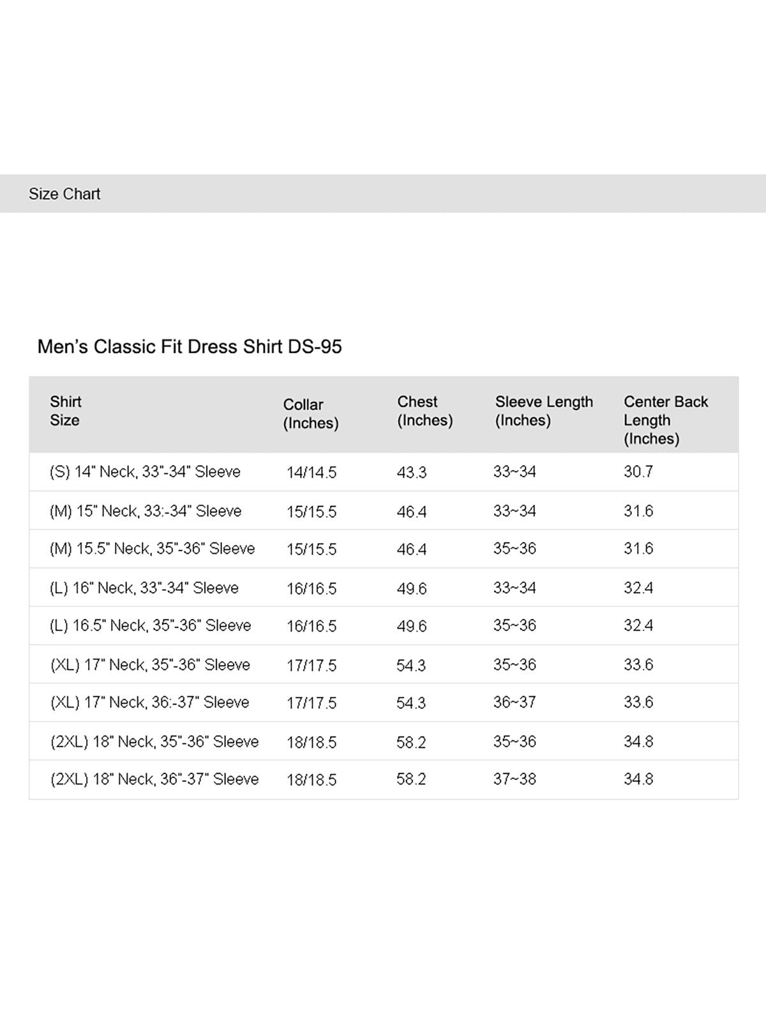Click the "Chest (Inches)" column header
This screenshot has width=766, height=1022.
[x=424, y=411]
